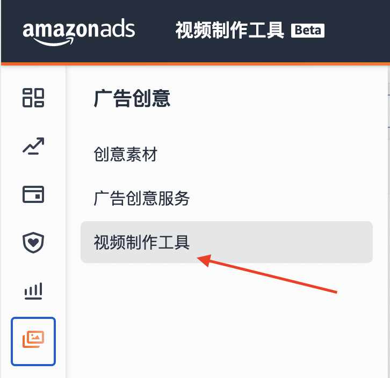This screenshot has height=378, width=390.
Task: Click the 广告创意 section heading
Action: pos(132,98)
